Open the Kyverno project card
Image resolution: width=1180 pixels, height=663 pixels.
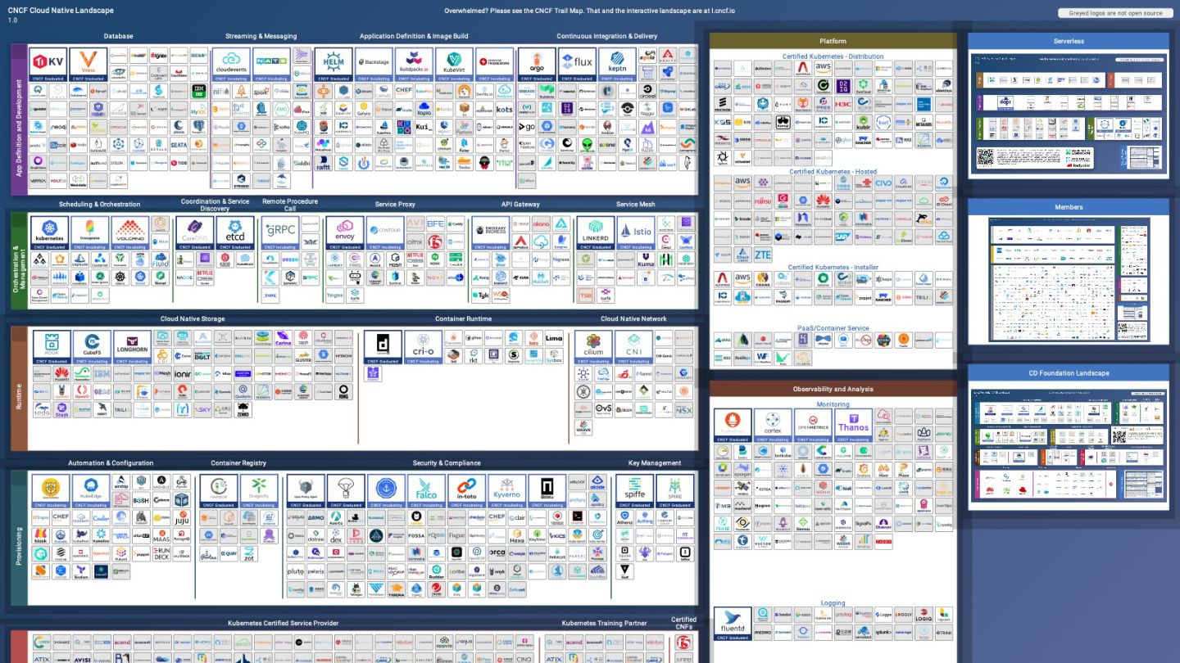506,491
